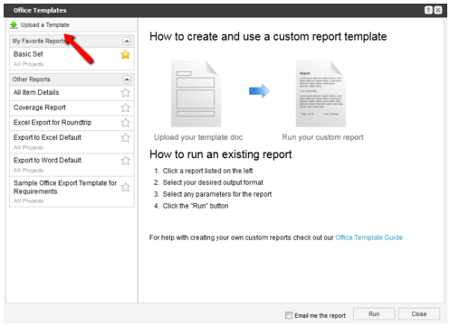Click the green Upload a Template icon
Image resolution: width=450 pixels, height=326 pixels.
tap(14, 25)
